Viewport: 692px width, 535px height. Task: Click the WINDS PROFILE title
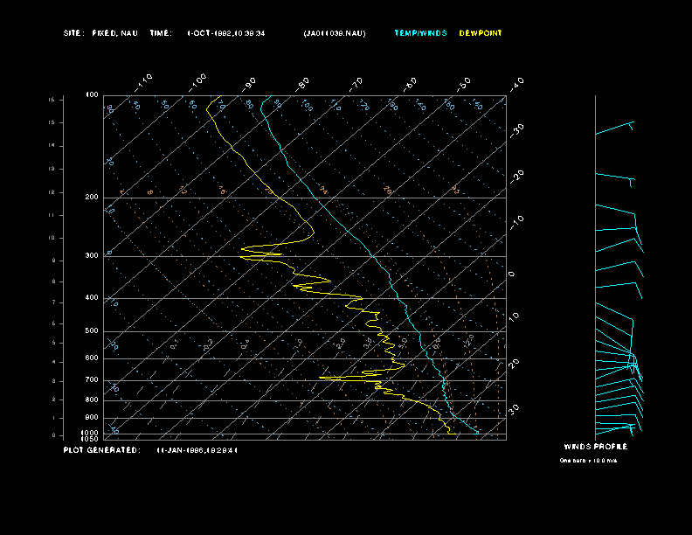(x=595, y=447)
